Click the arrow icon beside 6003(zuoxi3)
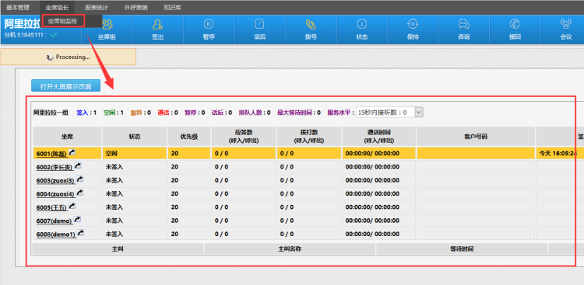584x285 pixels. pyautogui.click(x=79, y=179)
